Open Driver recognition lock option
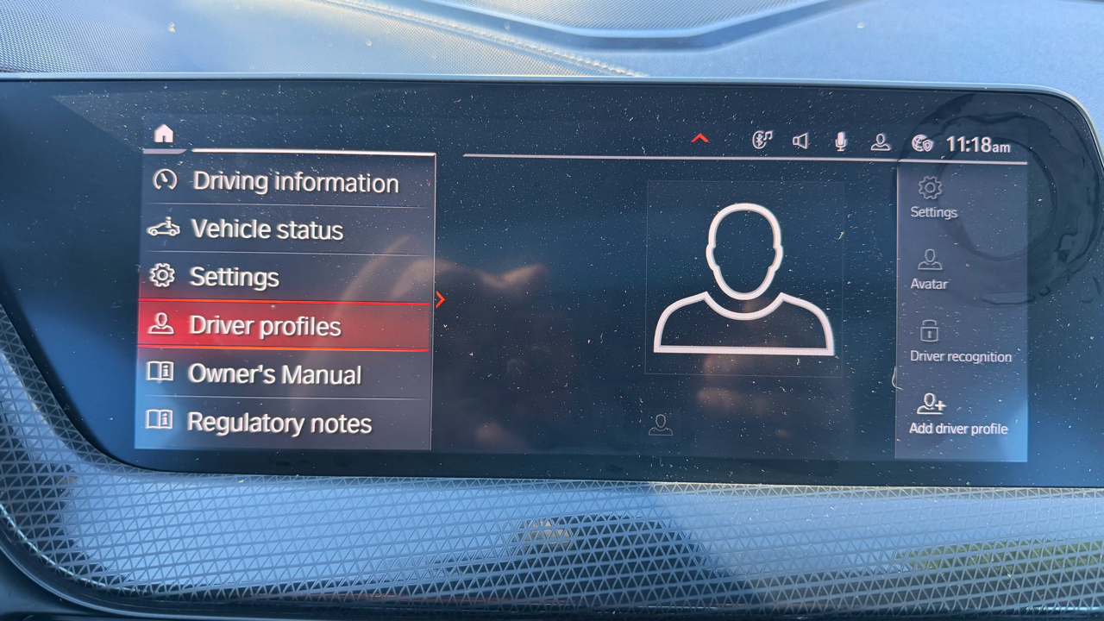The height and width of the screenshot is (621, 1104). (960, 341)
